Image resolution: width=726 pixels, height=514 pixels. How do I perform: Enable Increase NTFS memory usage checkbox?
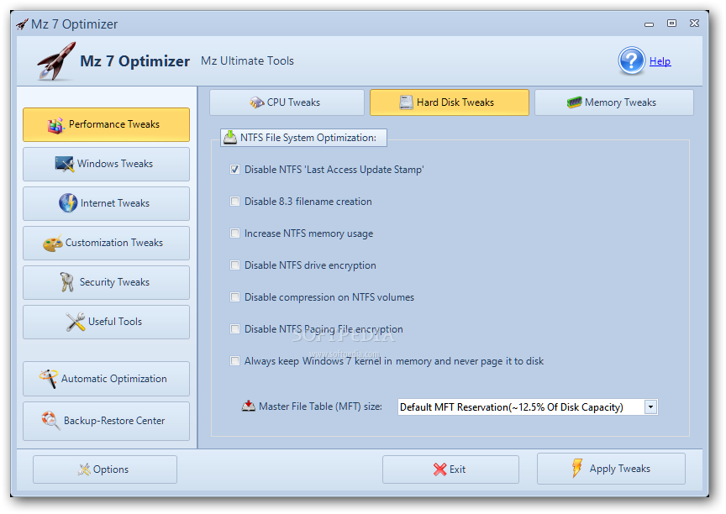pyautogui.click(x=234, y=233)
